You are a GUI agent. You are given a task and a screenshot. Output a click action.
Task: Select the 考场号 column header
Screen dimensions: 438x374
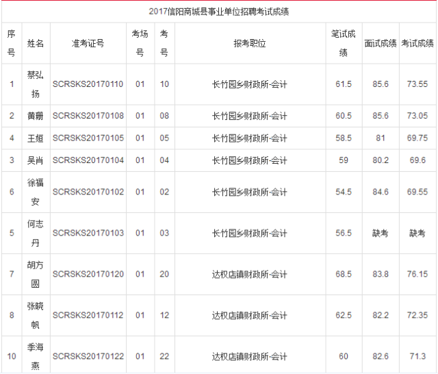pyautogui.click(x=140, y=43)
